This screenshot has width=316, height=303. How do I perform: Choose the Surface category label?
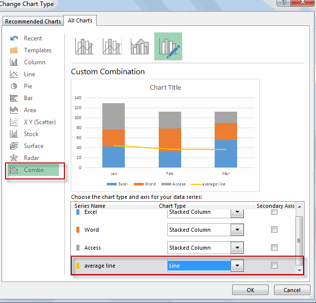tap(33, 146)
